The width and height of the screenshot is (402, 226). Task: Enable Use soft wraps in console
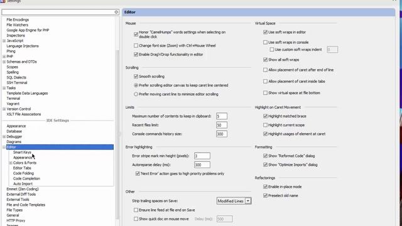click(x=265, y=42)
